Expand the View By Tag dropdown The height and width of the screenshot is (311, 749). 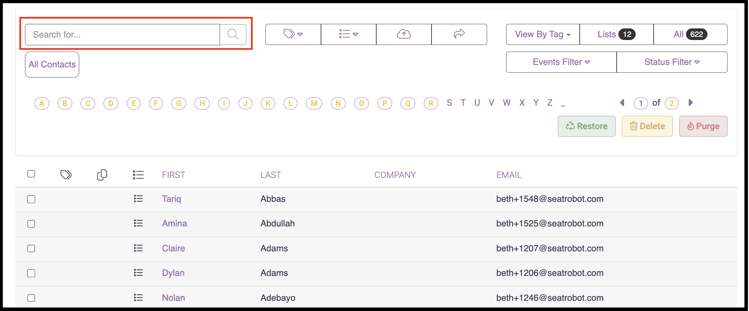[543, 34]
